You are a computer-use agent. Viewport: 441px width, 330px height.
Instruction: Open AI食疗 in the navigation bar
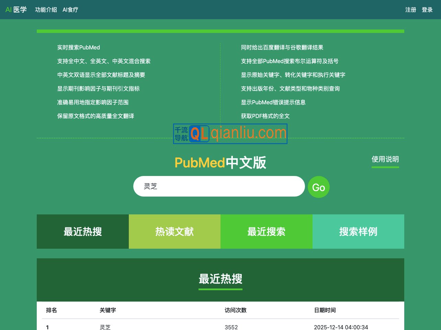pyautogui.click(x=70, y=10)
